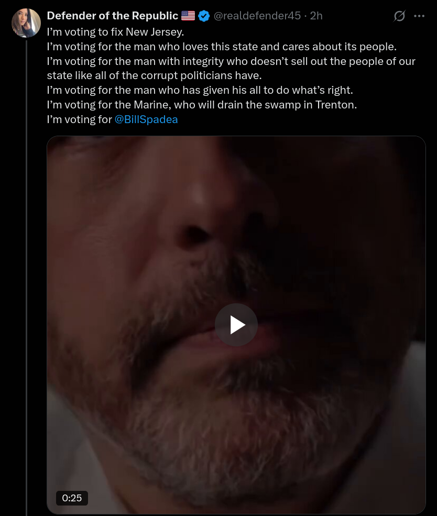Open the @BillSpadea mention link
This screenshot has height=516, width=437.
[146, 119]
